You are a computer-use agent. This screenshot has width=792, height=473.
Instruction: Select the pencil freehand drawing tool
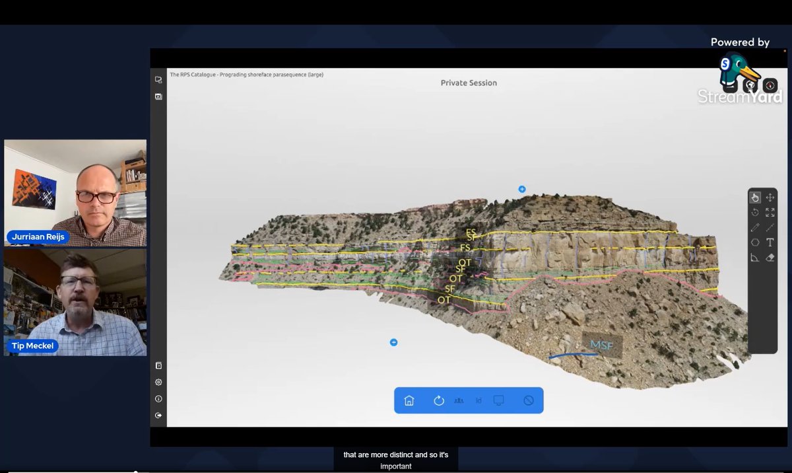[x=755, y=227]
